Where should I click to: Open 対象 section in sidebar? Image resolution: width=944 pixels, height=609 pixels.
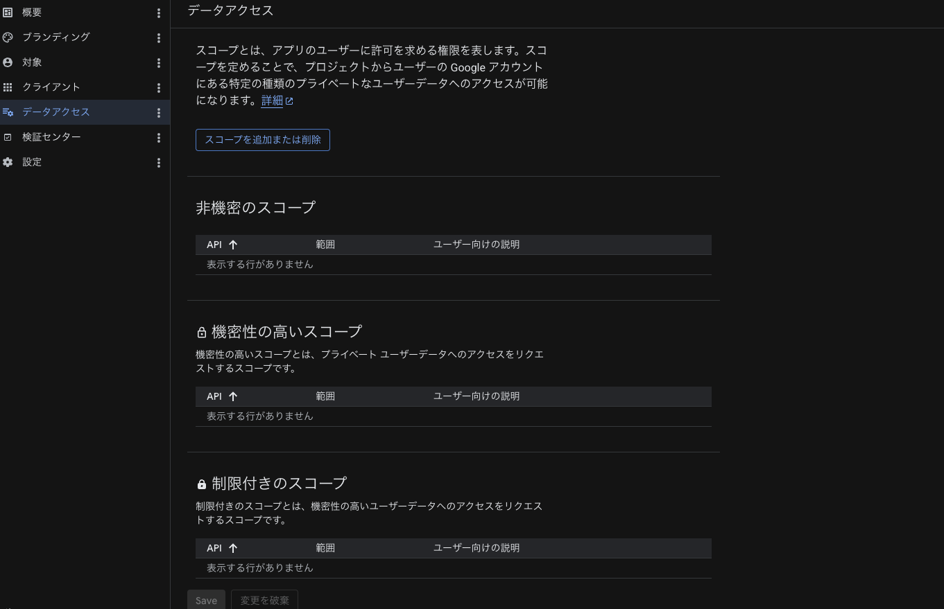tap(32, 62)
